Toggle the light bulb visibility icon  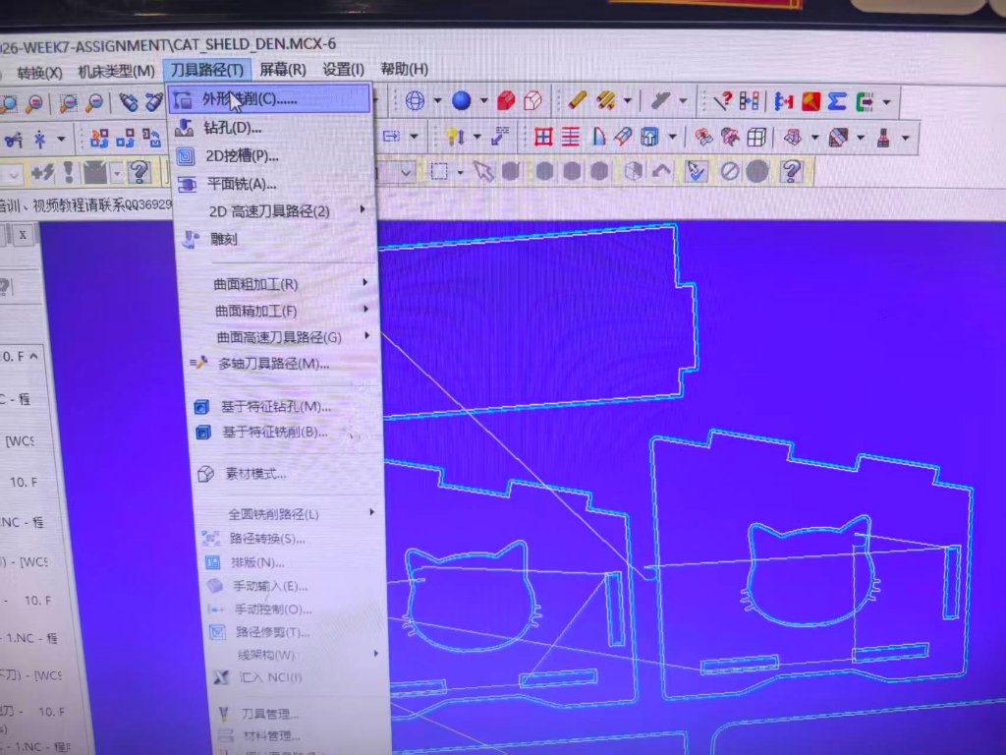point(455,136)
